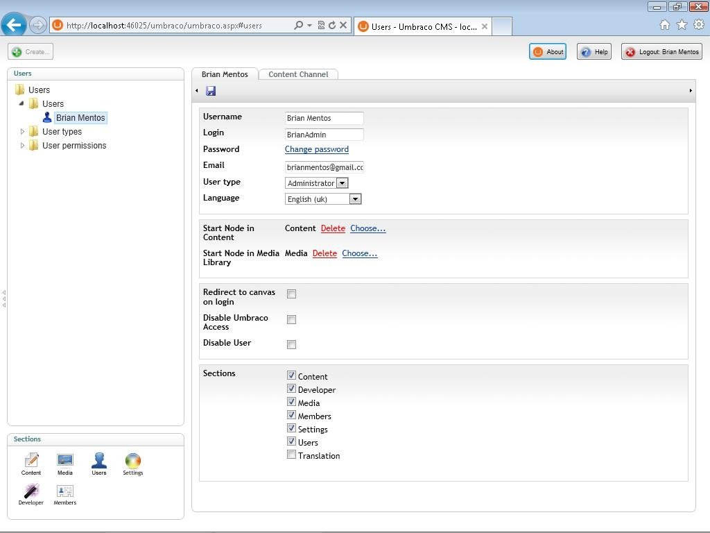The image size is (710, 533).
Task: Open browser home icon
Action: (x=664, y=25)
